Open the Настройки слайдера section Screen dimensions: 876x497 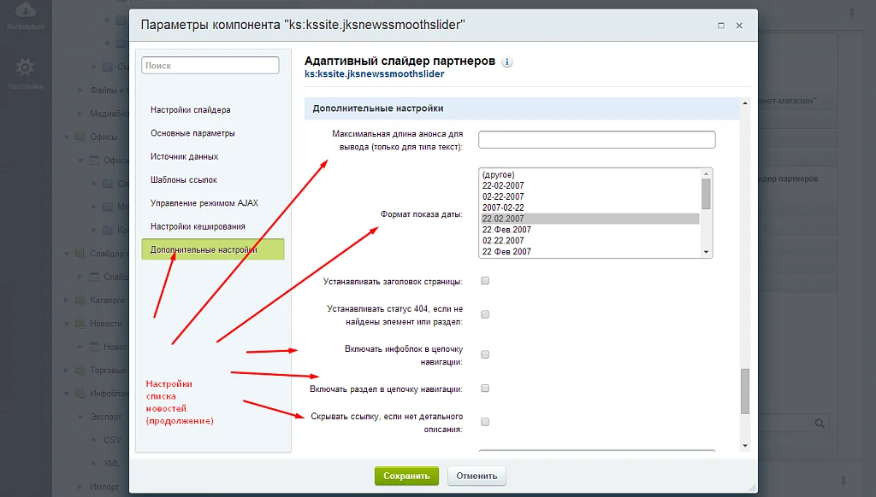pos(191,110)
